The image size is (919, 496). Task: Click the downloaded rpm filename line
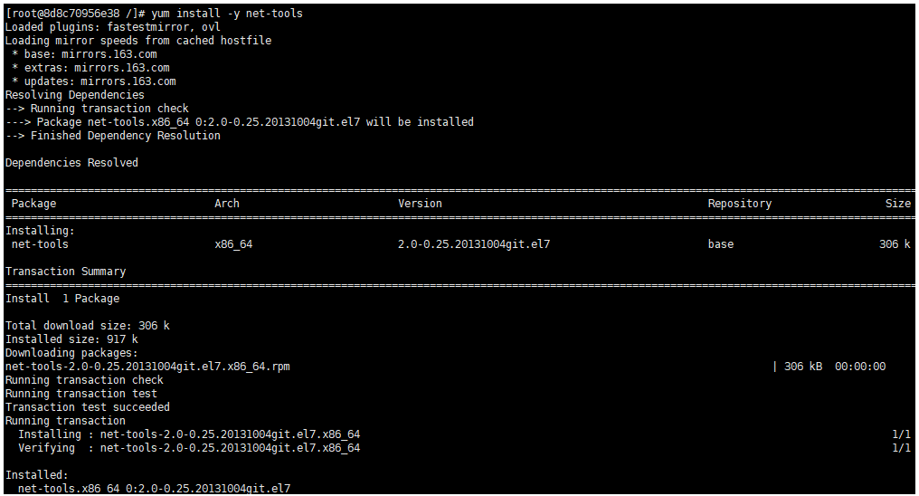click(147, 367)
